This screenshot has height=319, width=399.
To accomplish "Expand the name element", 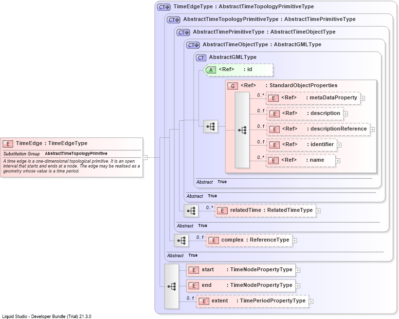I will tap(338, 161).
